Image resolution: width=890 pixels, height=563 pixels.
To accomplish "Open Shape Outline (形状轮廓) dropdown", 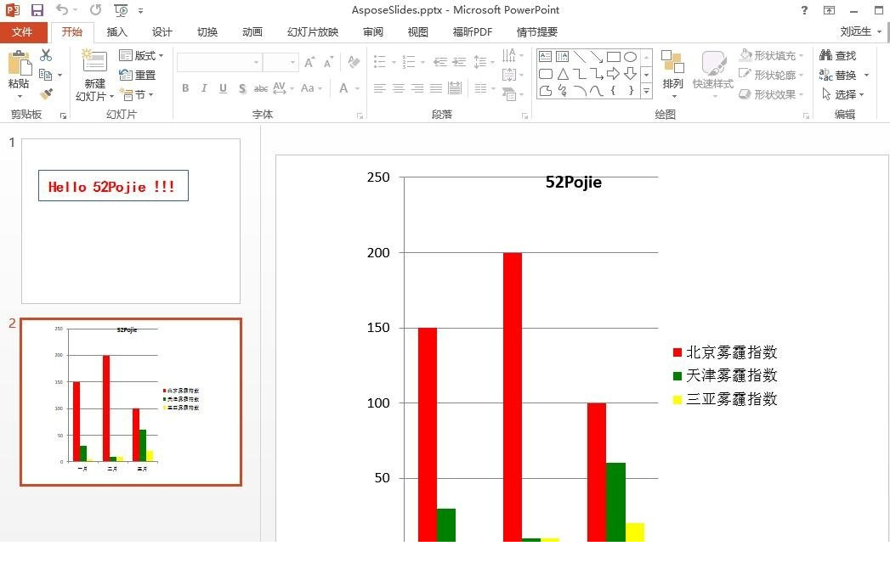I will pyautogui.click(x=771, y=75).
